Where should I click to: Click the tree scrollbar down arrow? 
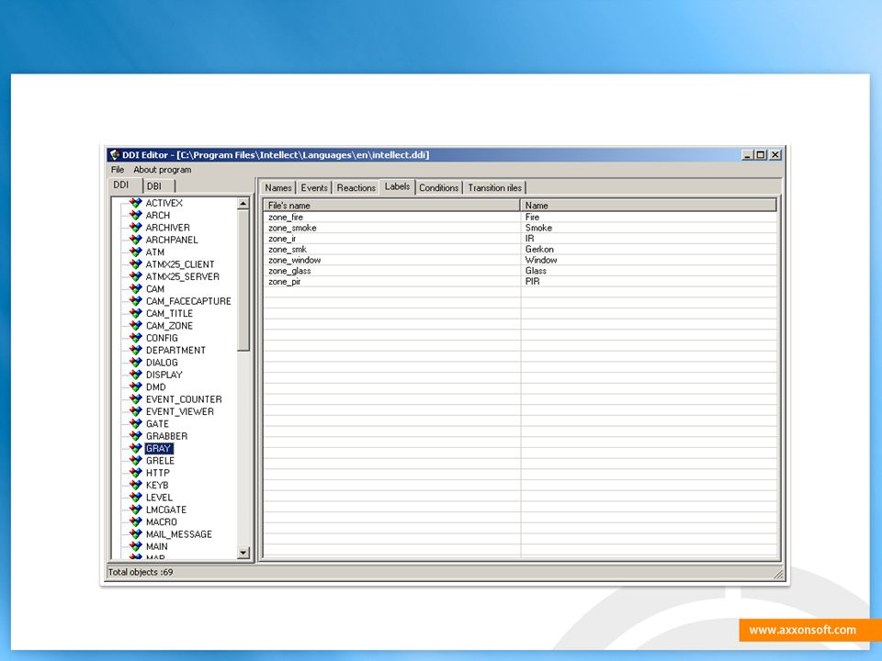(243, 553)
